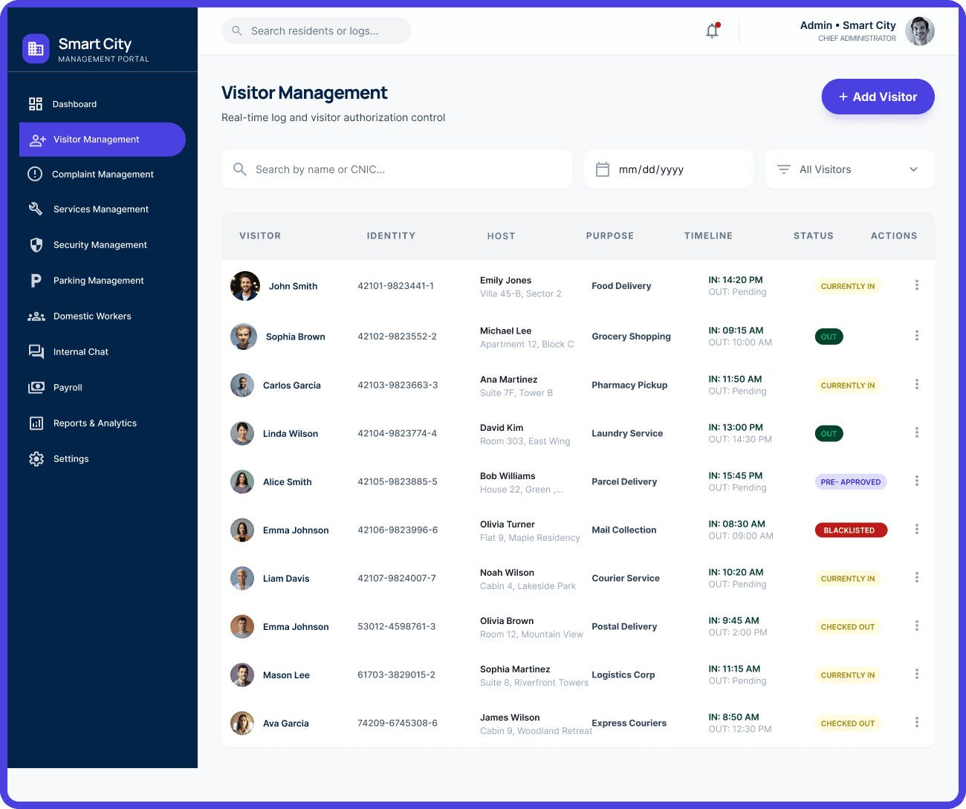Open Internal Chat menu item
Image resolution: width=966 pixels, height=809 pixels.
click(x=103, y=351)
